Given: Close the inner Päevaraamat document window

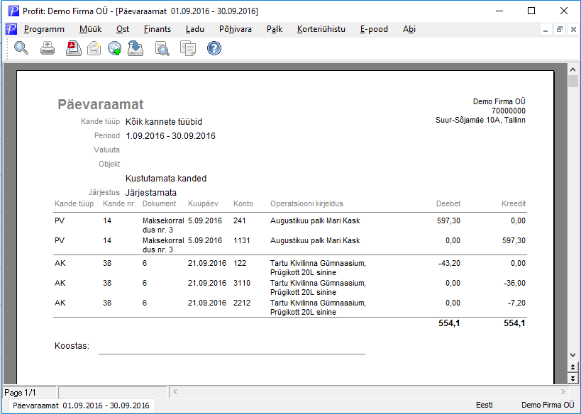Looking at the screenshot, I should 573,30.
